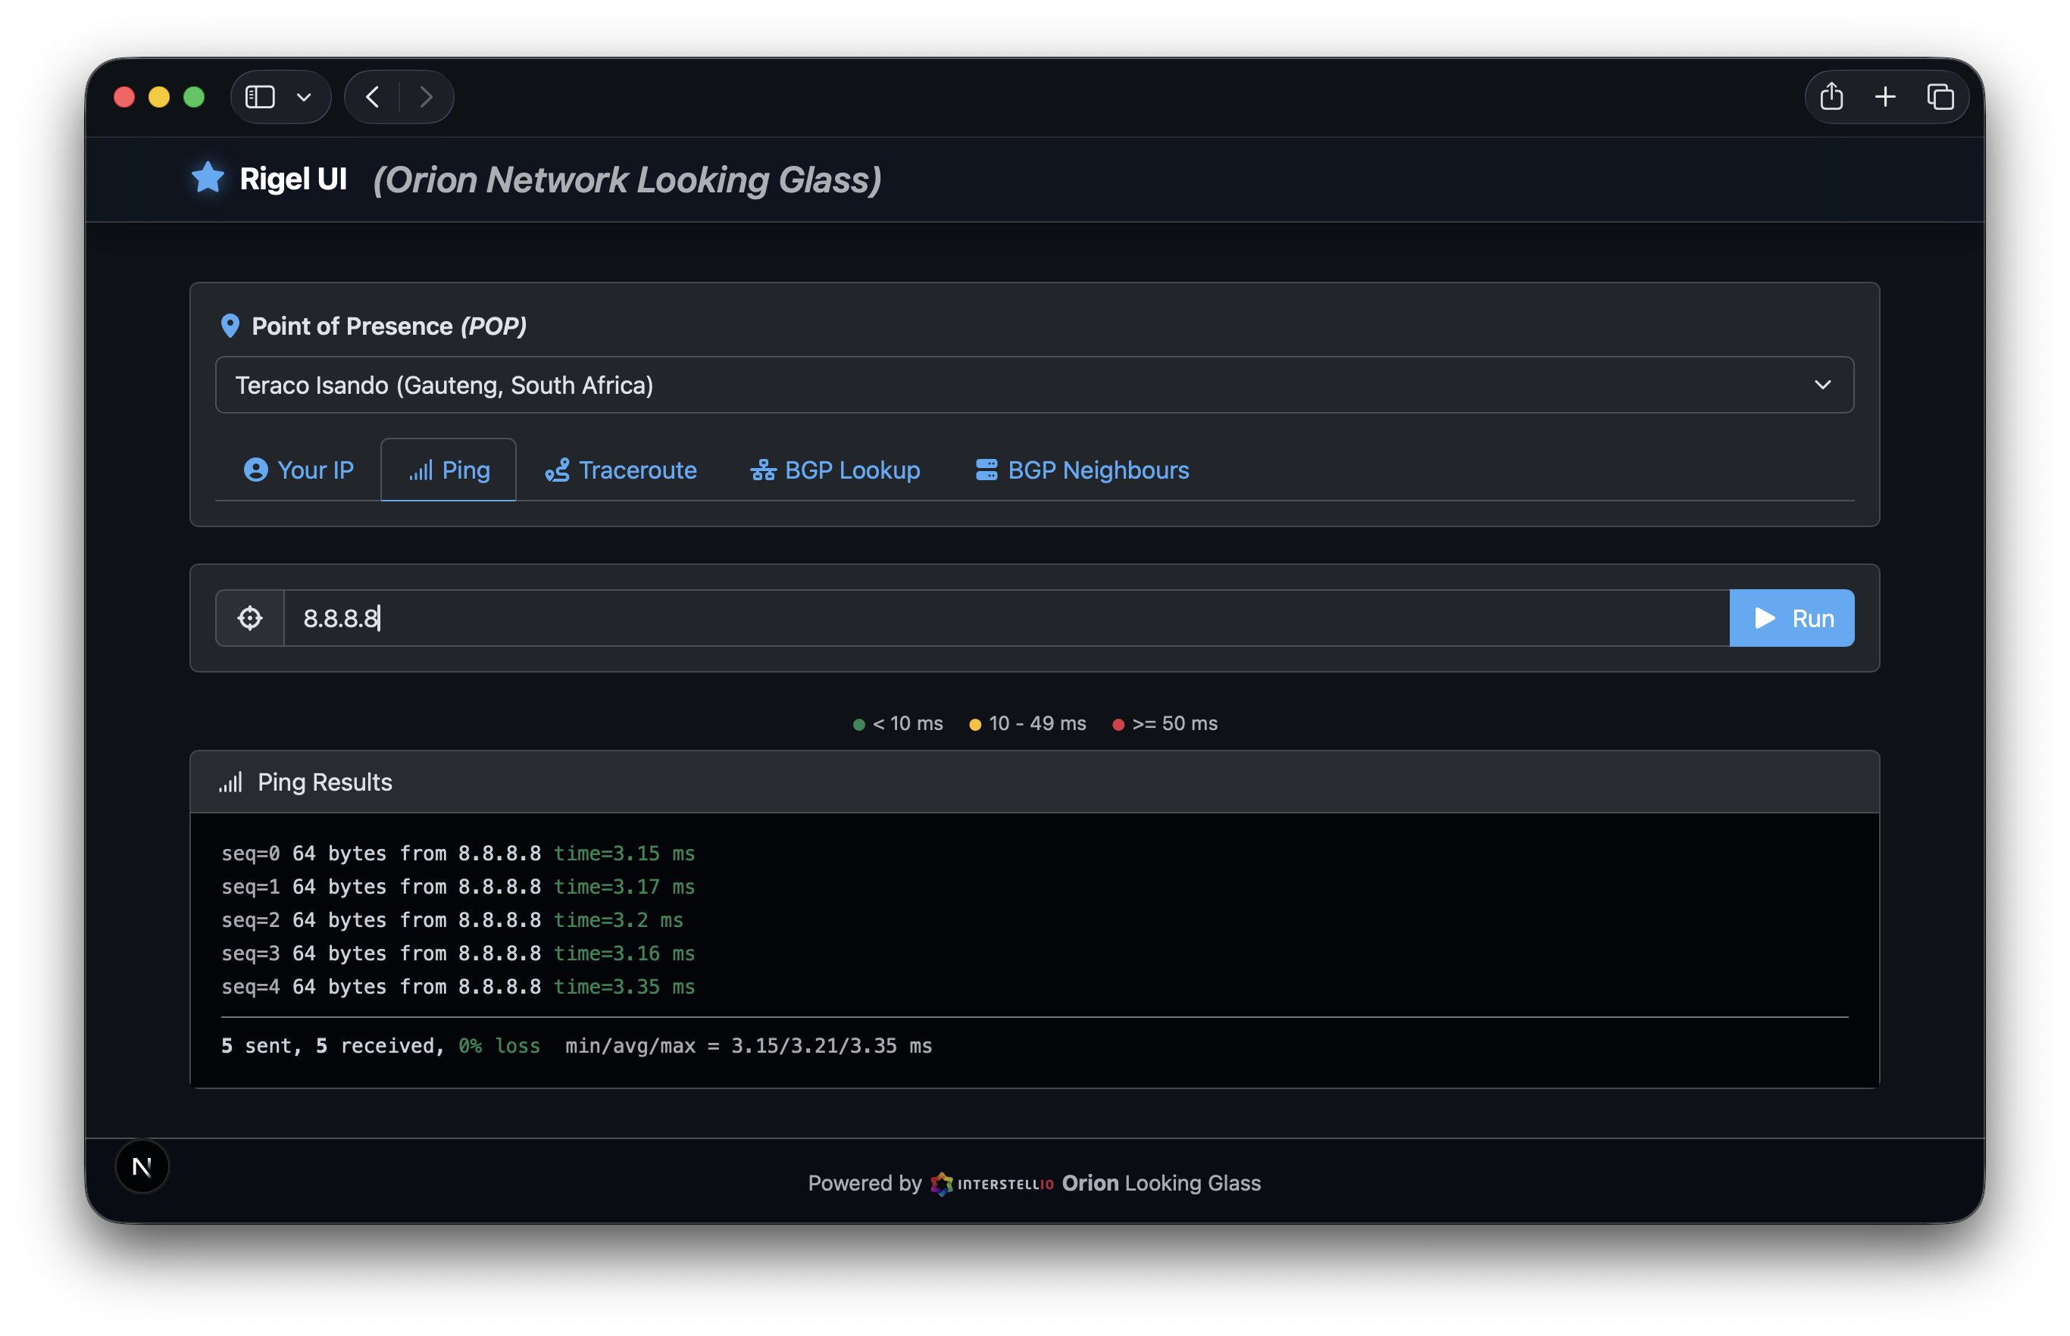This screenshot has width=2070, height=1336.
Task: Click the red dot for >= 50 ms
Action: pos(1119,724)
